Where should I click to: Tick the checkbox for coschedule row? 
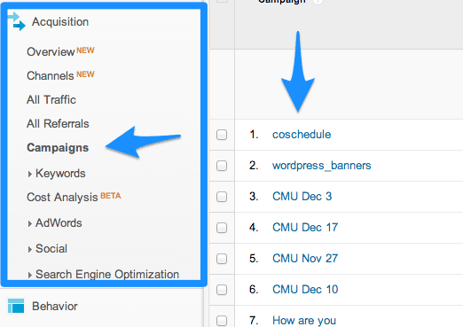[x=222, y=135]
